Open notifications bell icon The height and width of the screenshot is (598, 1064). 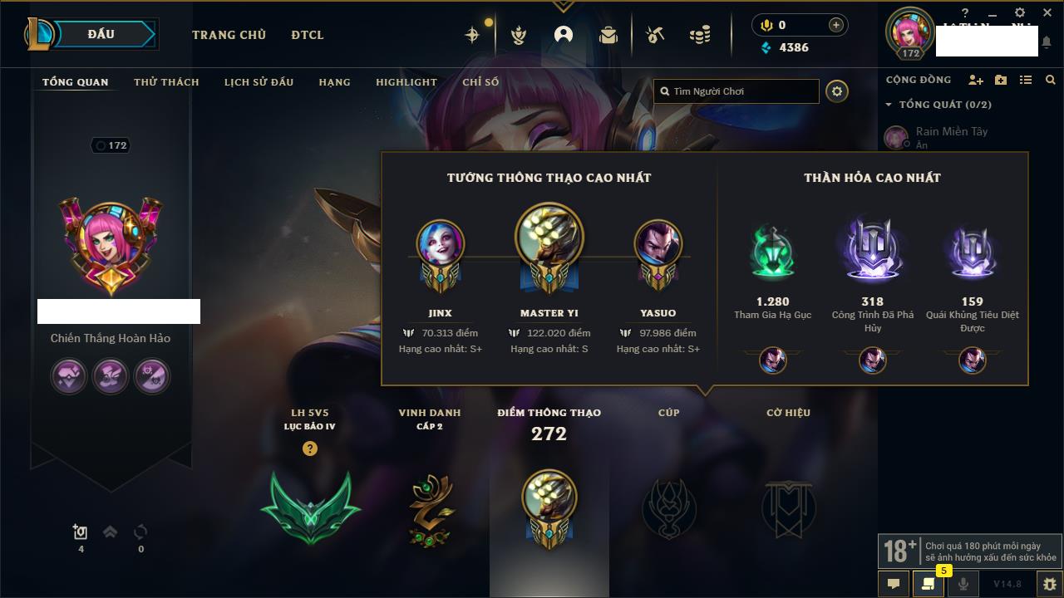tap(1047, 42)
